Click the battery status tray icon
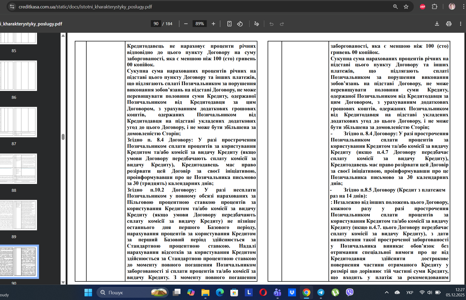The image size is (466, 300). (x=438, y=292)
